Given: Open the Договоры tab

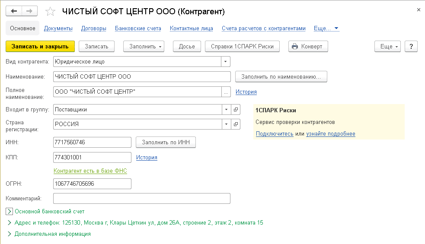Looking at the screenshot, I should 93,29.
